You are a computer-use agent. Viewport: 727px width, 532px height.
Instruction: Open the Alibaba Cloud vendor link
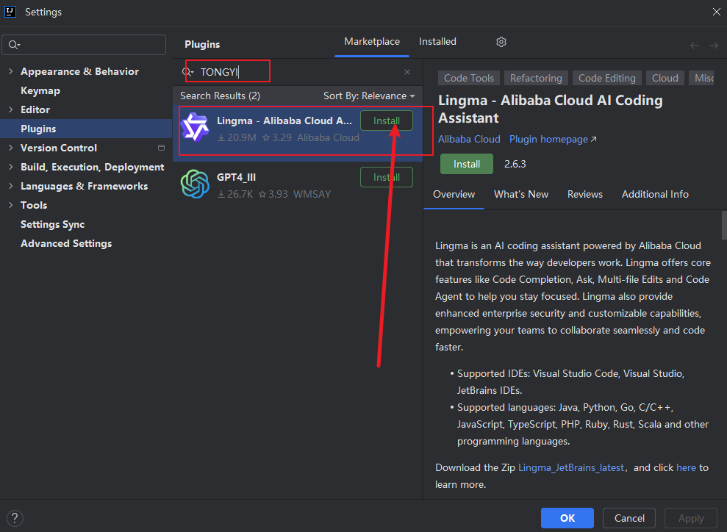pos(469,139)
